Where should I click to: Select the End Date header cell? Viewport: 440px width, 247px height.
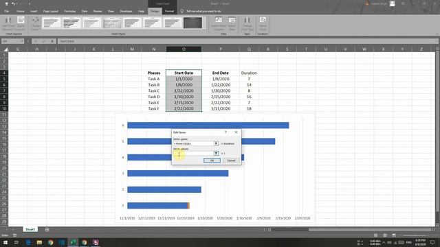[x=221, y=73]
